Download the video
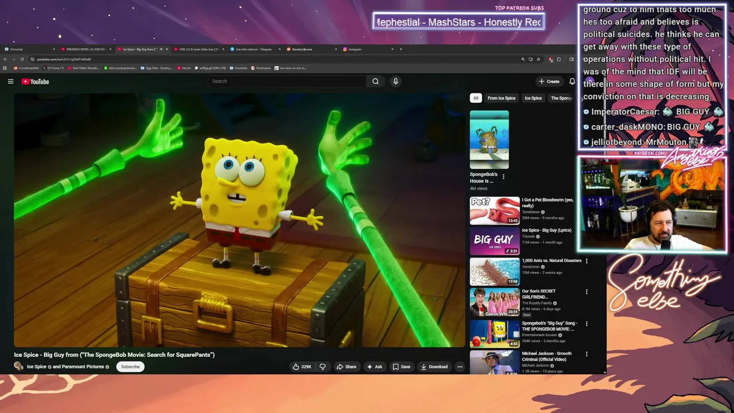734x413 pixels. click(x=434, y=367)
